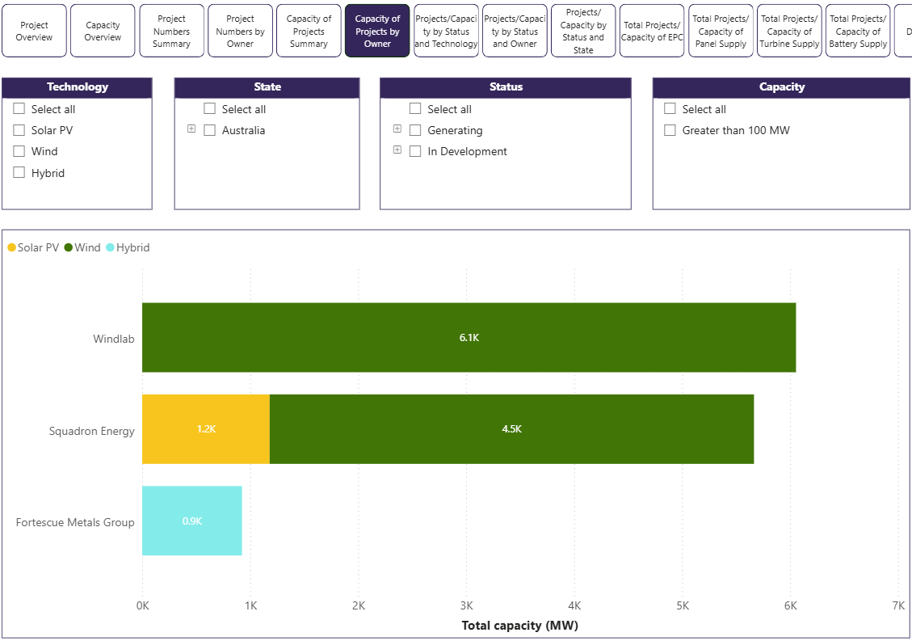The image size is (912, 641).
Task: Switch to the Capacity Overview tab
Action: [103, 31]
